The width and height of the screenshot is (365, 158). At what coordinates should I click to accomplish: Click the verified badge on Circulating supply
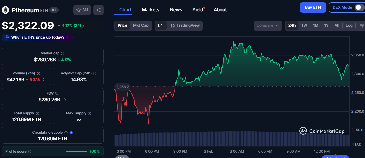[71, 133]
